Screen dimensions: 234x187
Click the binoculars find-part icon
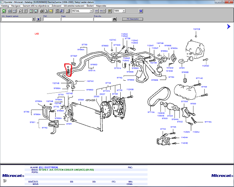pyautogui.click(x=114, y=19)
